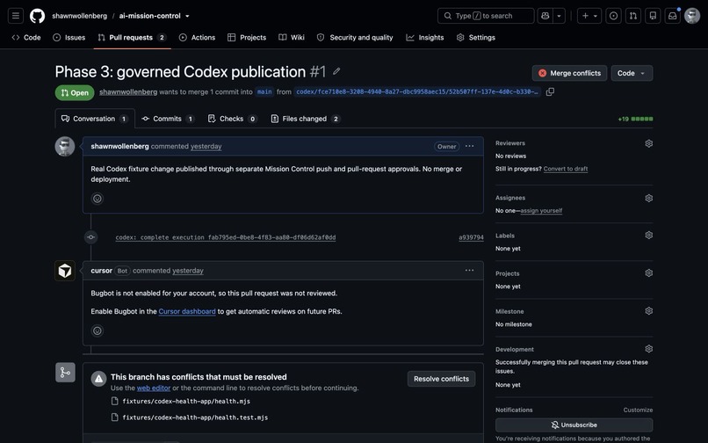The width and height of the screenshot is (708, 443).
Task: Click Convert to draft link
Action: coord(566,169)
